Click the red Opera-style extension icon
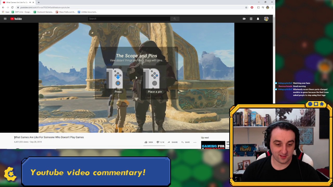Screen dimensions: 333x187 click(252, 8)
